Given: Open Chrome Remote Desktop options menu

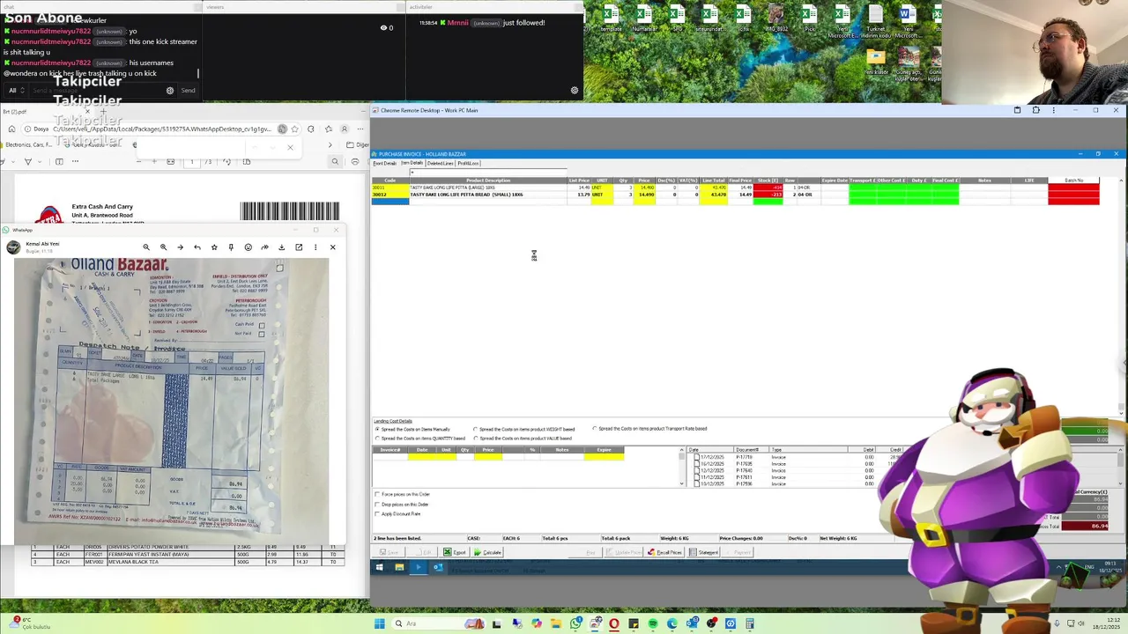Looking at the screenshot, I should point(1054,110).
